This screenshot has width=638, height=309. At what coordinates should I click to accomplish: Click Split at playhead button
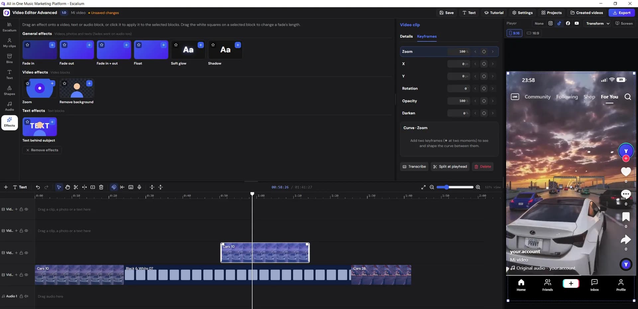click(450, 166)
